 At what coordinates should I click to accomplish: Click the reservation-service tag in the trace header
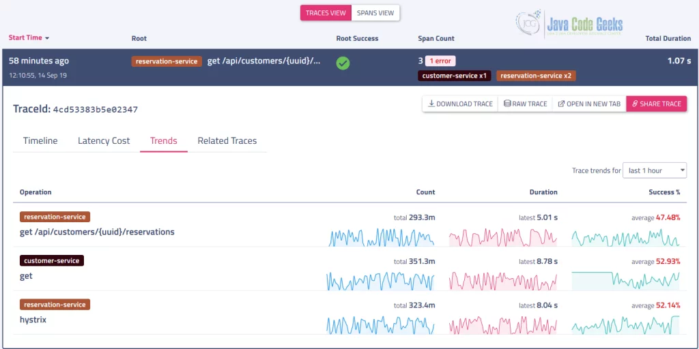pyautogui.click(x=167, y=61)
